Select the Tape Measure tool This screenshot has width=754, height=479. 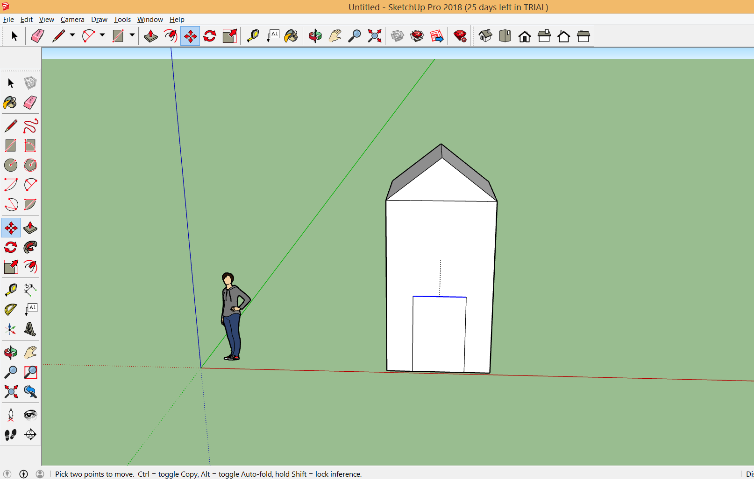coord(11,289)
